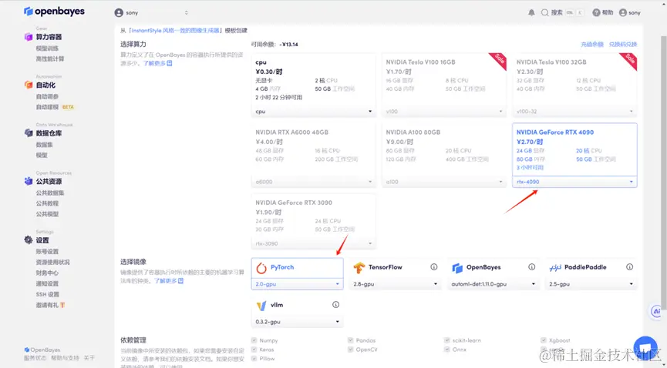Screen dimensions: 667x368
Task: Toggle the Xgboost checkbox
Action: [x=544, y=340]
